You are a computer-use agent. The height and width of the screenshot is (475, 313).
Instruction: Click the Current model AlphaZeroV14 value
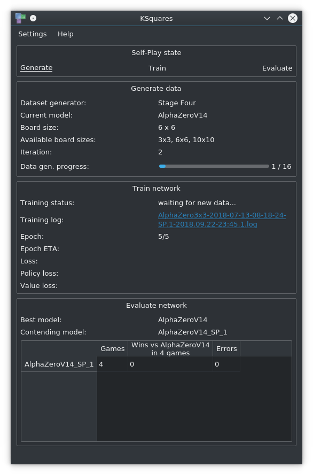point(183,115)
